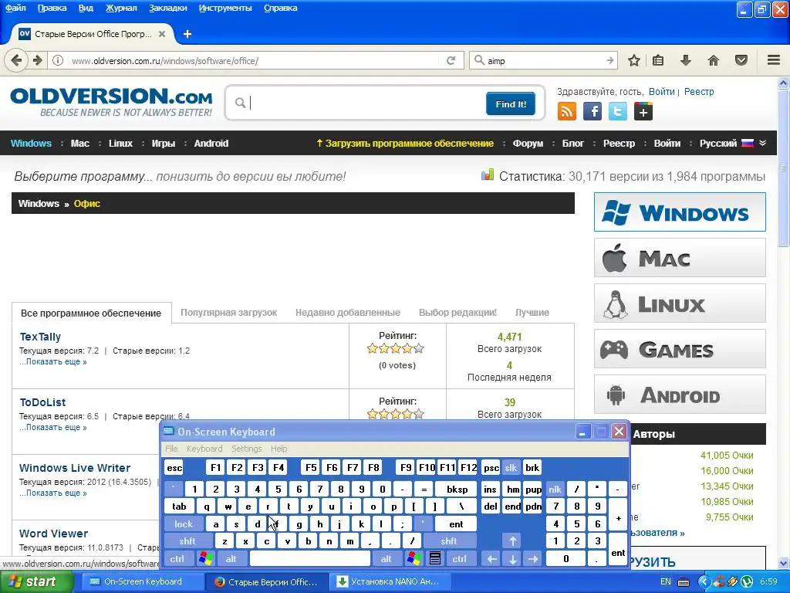
Task: Click the Find It! button
Action: pyautogui.click(x=511, y=104)
